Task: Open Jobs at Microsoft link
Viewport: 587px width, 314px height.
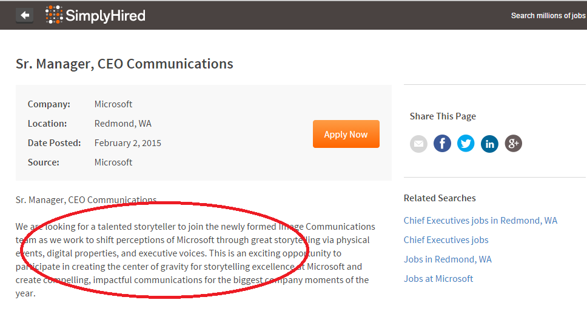Action: pyautogui.click(x=438, y=279)
